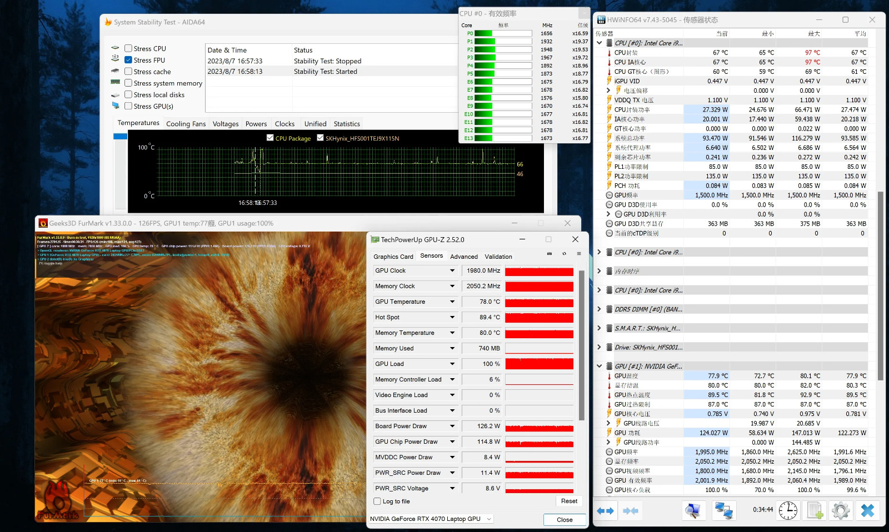Click AIDA64 flame icon in title bar
889x532 pixels.
108,22
